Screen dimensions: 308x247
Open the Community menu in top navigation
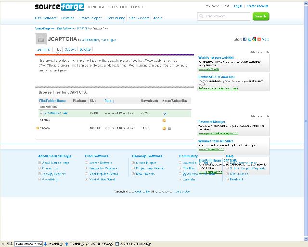click(115, 18)
